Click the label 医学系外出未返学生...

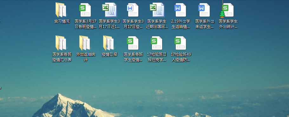tap(204, 24)
